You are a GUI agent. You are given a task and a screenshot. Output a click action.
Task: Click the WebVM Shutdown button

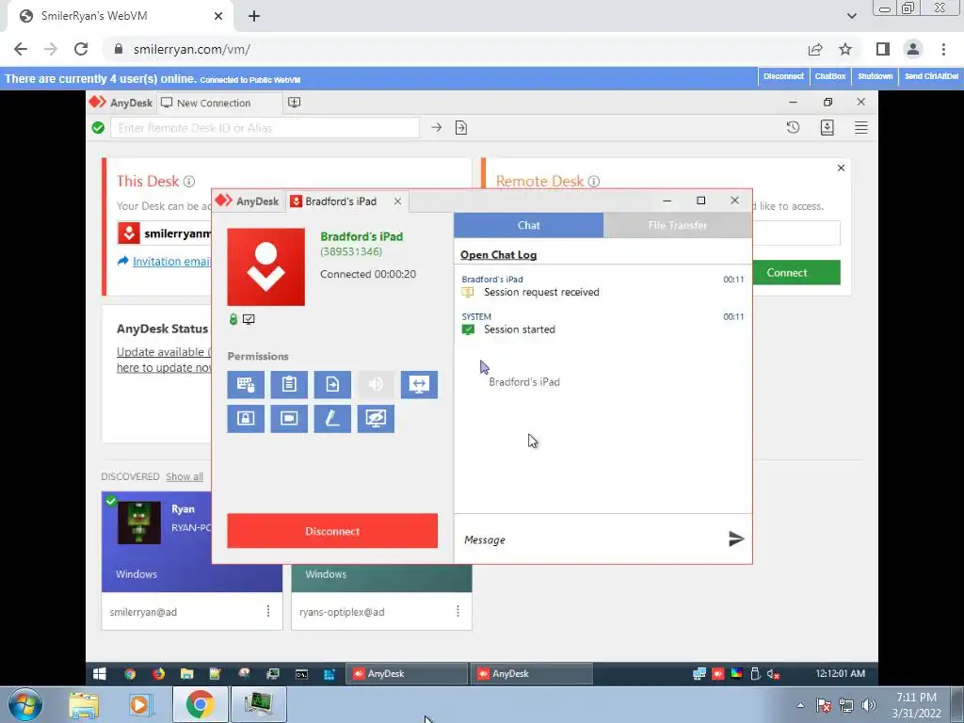coord(875,77)
